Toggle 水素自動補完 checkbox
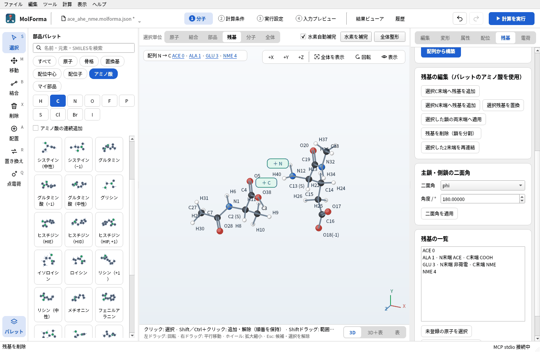The height and width of the screenshot is (352, 540). point(303,37)
